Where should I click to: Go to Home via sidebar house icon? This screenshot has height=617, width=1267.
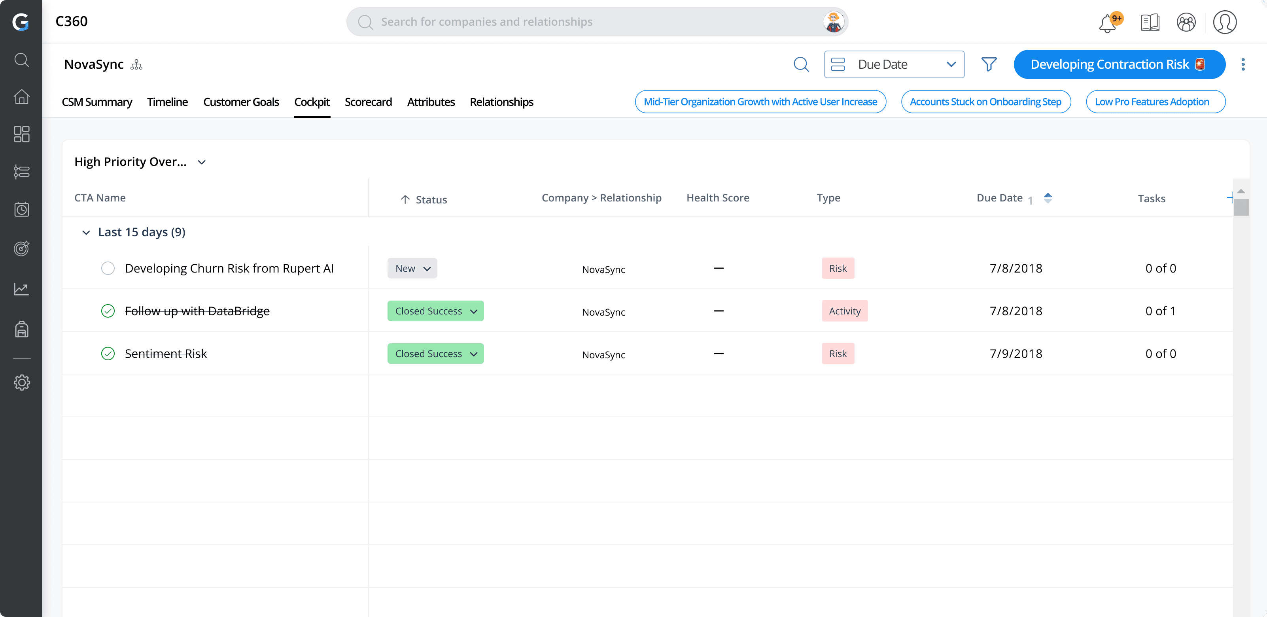(22, 96)
